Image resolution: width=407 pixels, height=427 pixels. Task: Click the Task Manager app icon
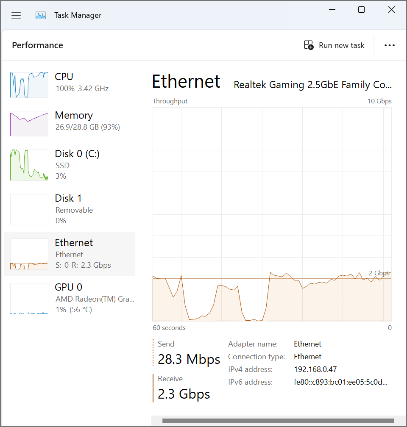pos(41,15)
